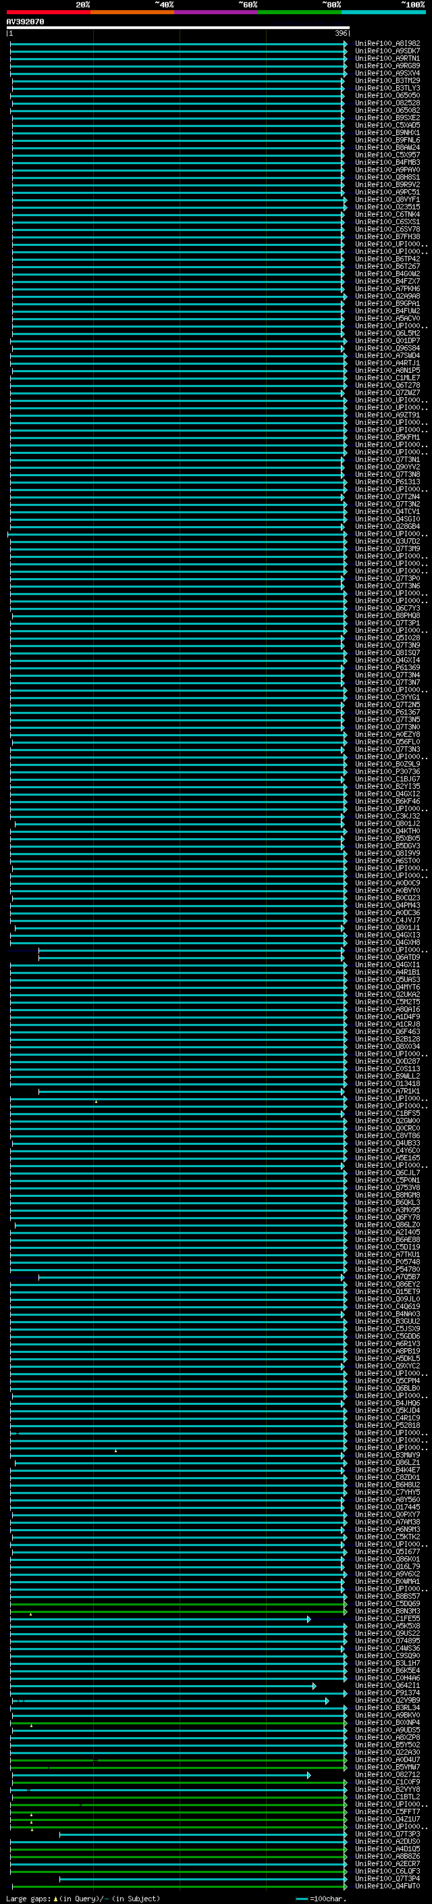Open hit UniRef100_B9SXE2
The image size is (432, 1904).
point(387,118)
